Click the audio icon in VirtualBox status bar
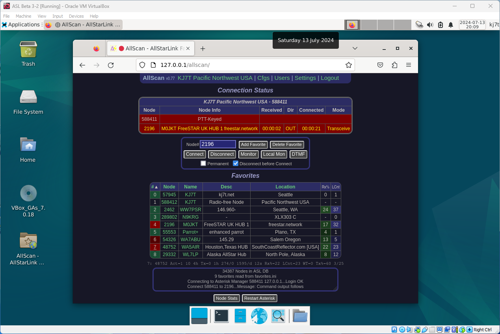The height and width of the screenshot is (334, 500). 409,329
